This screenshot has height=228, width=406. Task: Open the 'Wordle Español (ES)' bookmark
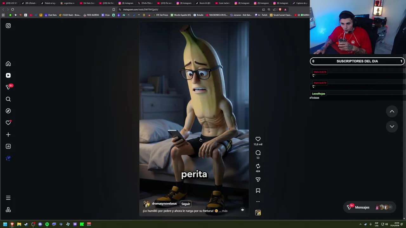coord(181,15)
